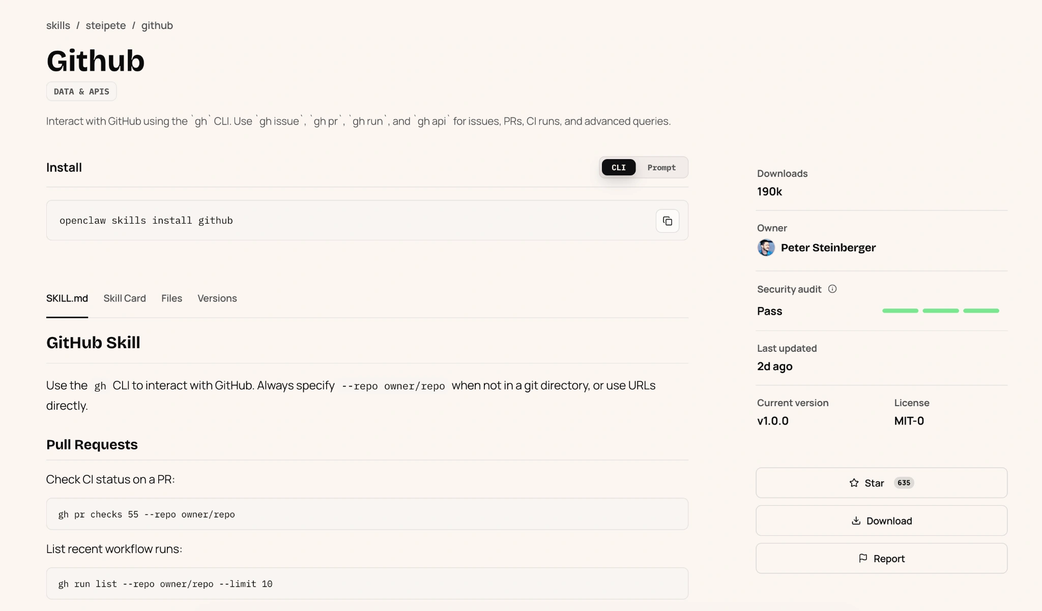Star this skill

pos(881,483)
